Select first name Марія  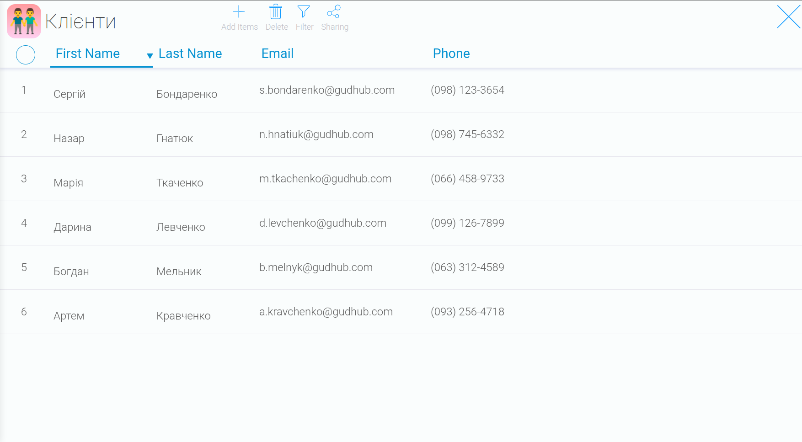pos(69,183)
